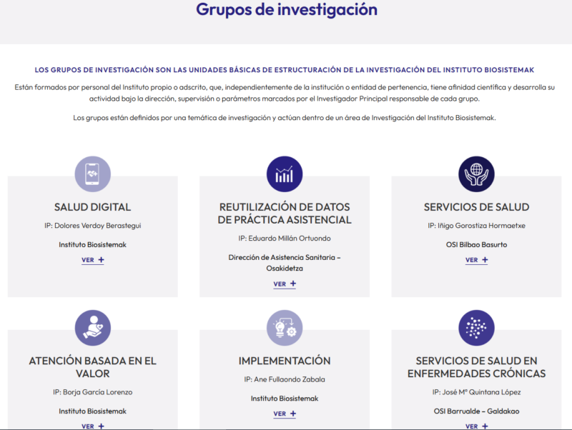The height and width of the screenshot is (430, 572).
Task: Open VER link under Servicios de Salud en Enfermedades Crónicas
Action: pos(476,426)
